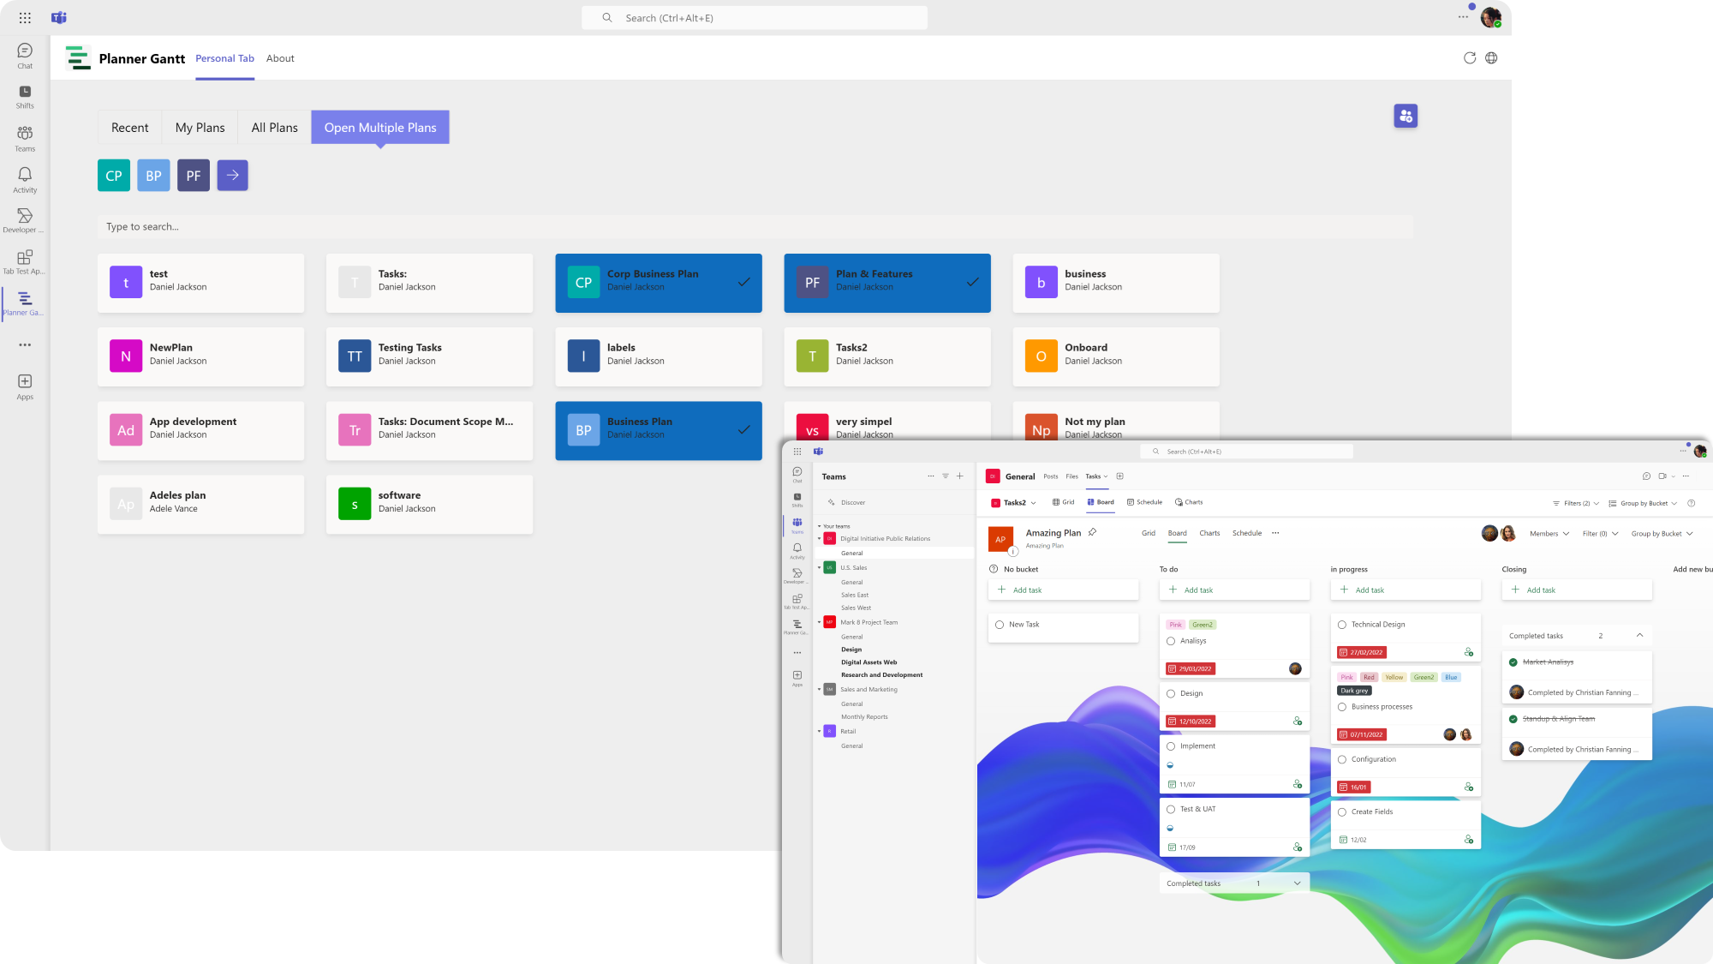Open Chat in the Teams left sidebar
Viewport: 1713px width, 964px height.
25,56
